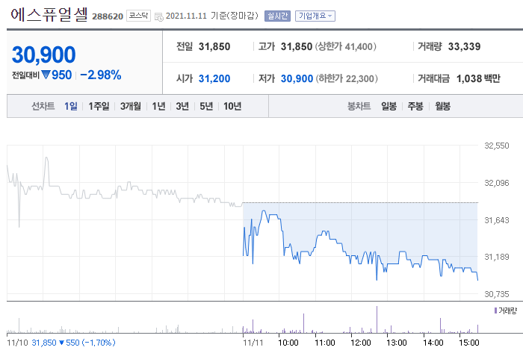Open the 일봉 daily candle chart
This screenshot has height=362, width=523.
click(389, 106)
